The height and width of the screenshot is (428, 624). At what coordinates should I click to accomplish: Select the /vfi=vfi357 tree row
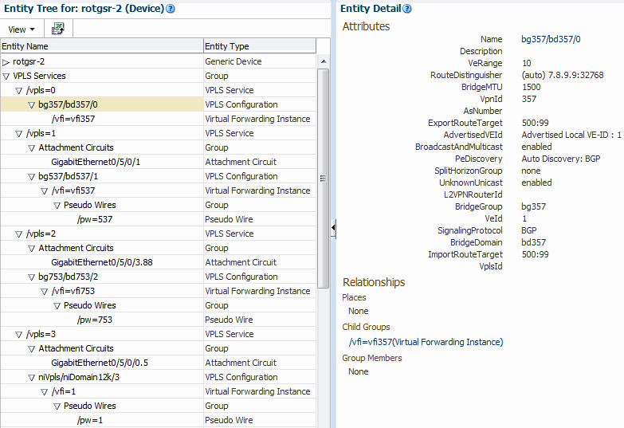159,119
